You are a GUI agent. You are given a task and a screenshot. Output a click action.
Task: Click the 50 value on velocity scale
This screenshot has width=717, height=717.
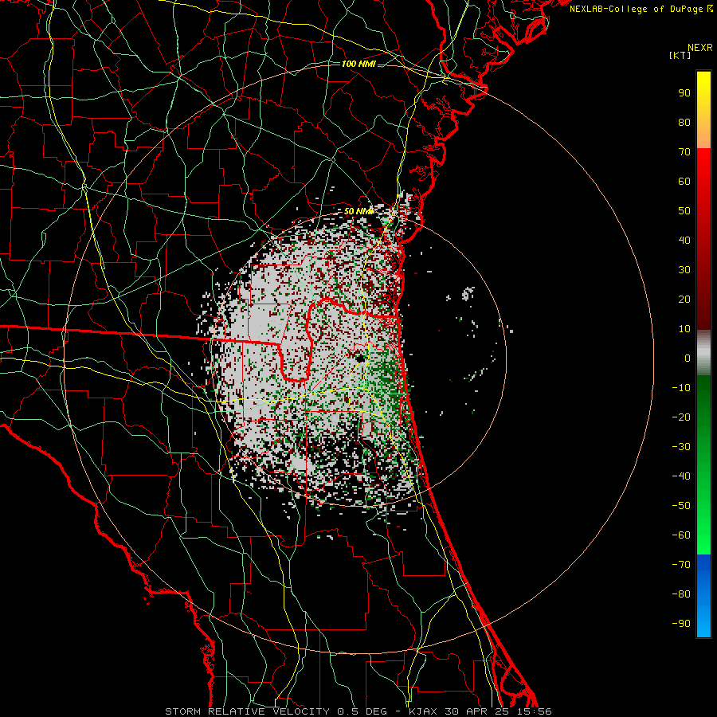(684, 211)
